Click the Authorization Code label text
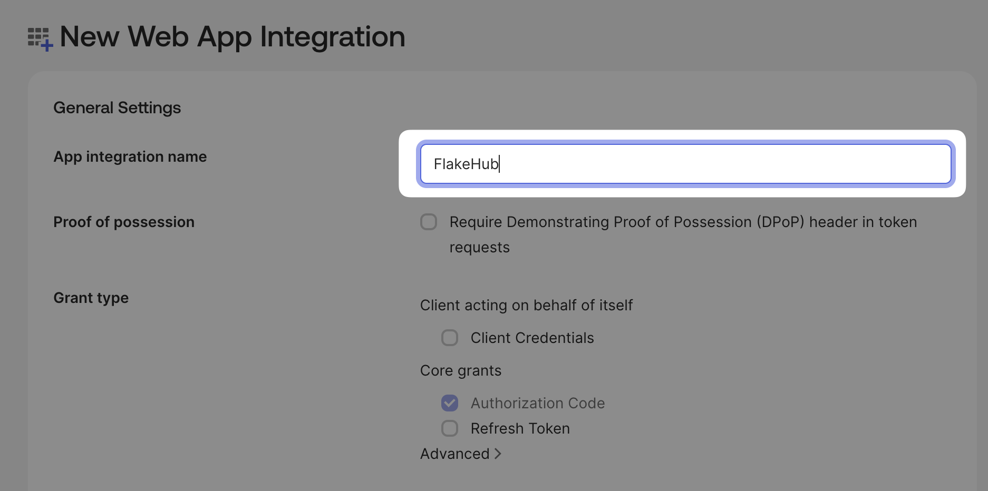 pos(537,403)
